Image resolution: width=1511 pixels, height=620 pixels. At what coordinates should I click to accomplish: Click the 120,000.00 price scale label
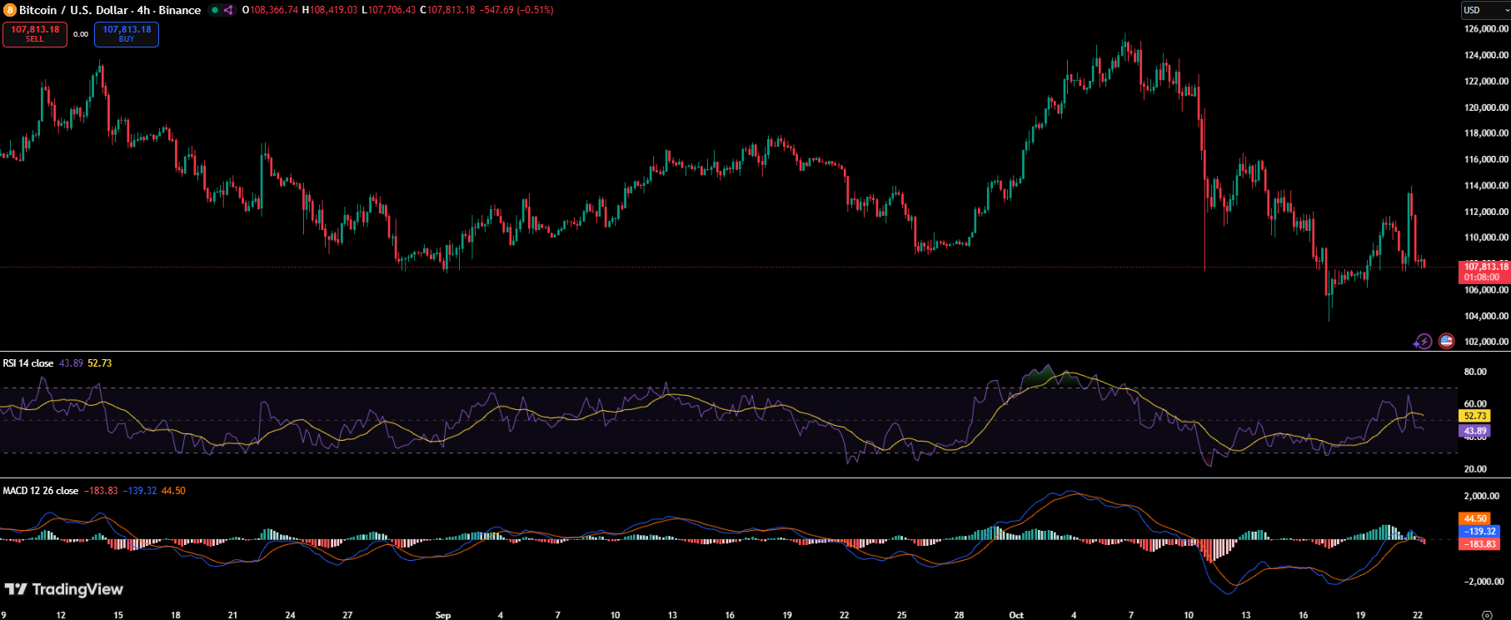[1486, 107]
